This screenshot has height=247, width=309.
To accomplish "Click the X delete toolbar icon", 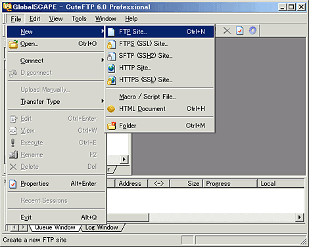I will coord(227,31).
